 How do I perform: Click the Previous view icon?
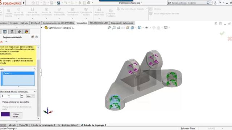(x=119, y=27)
